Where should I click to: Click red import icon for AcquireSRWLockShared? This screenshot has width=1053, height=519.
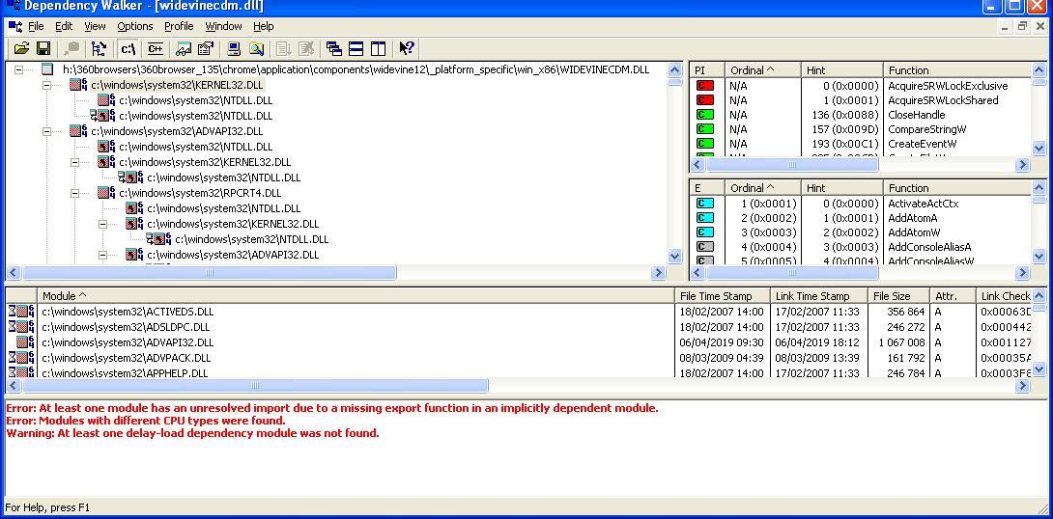[x=705, y=100]
